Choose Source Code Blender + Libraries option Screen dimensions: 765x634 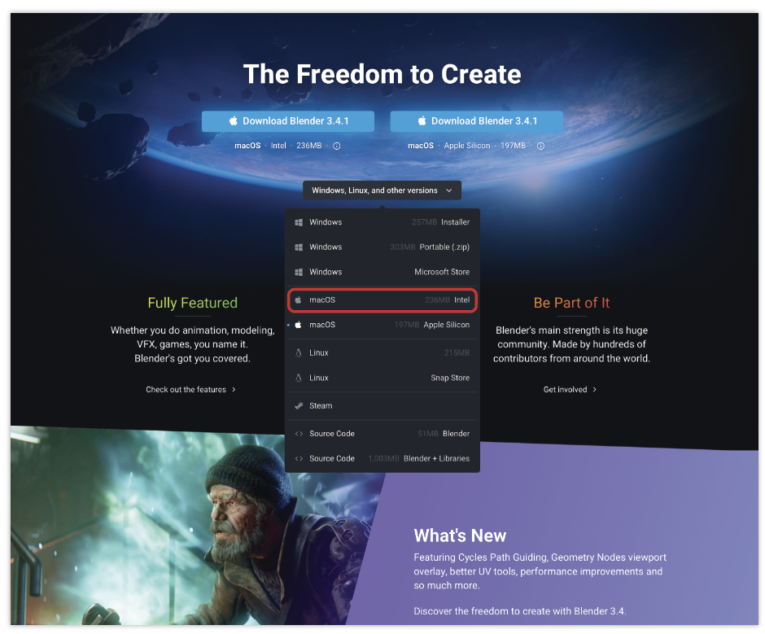pyautogui.click(x=382, y=458)
